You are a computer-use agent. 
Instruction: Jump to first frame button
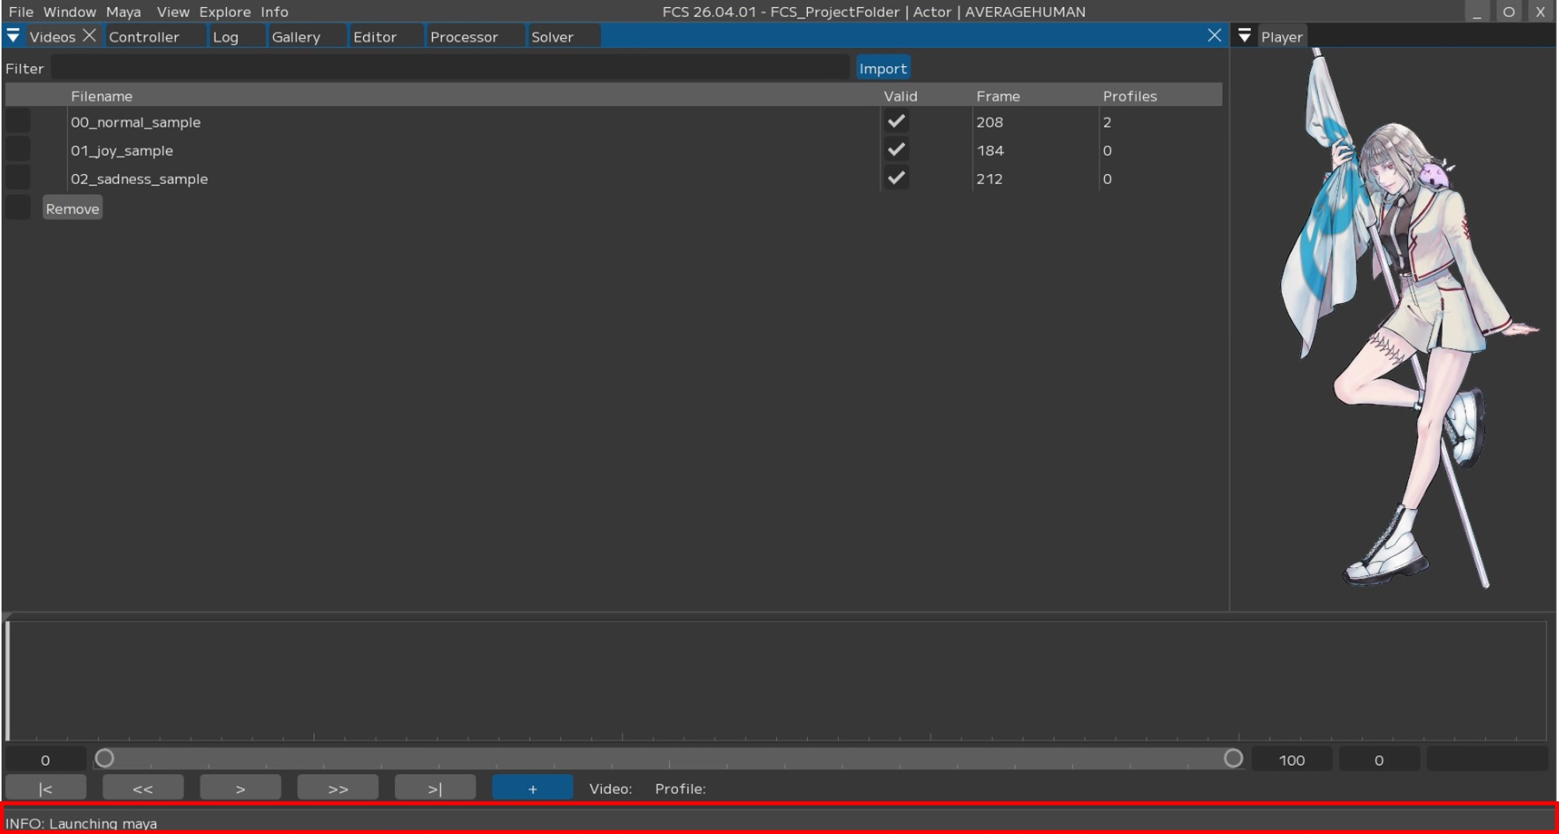click(46, 788)
